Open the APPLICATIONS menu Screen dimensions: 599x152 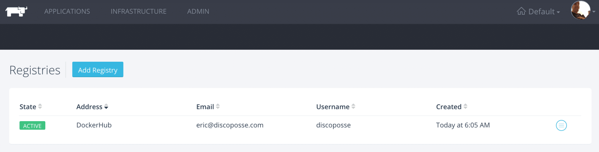point(67,11)
